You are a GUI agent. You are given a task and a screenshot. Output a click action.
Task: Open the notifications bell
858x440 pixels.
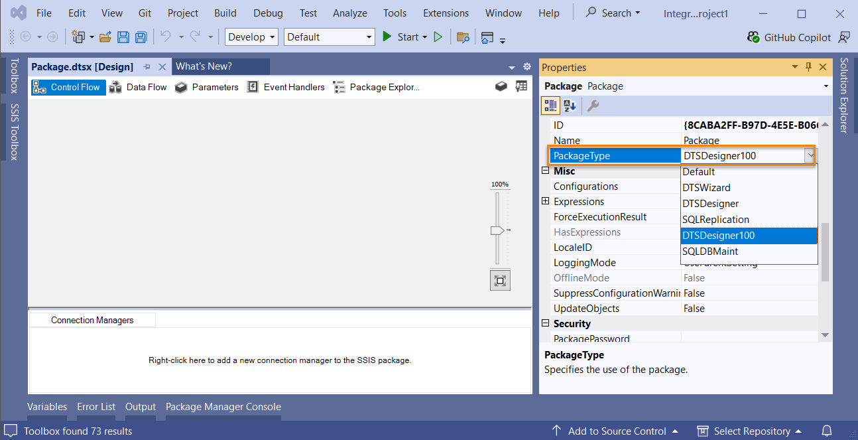827,431
